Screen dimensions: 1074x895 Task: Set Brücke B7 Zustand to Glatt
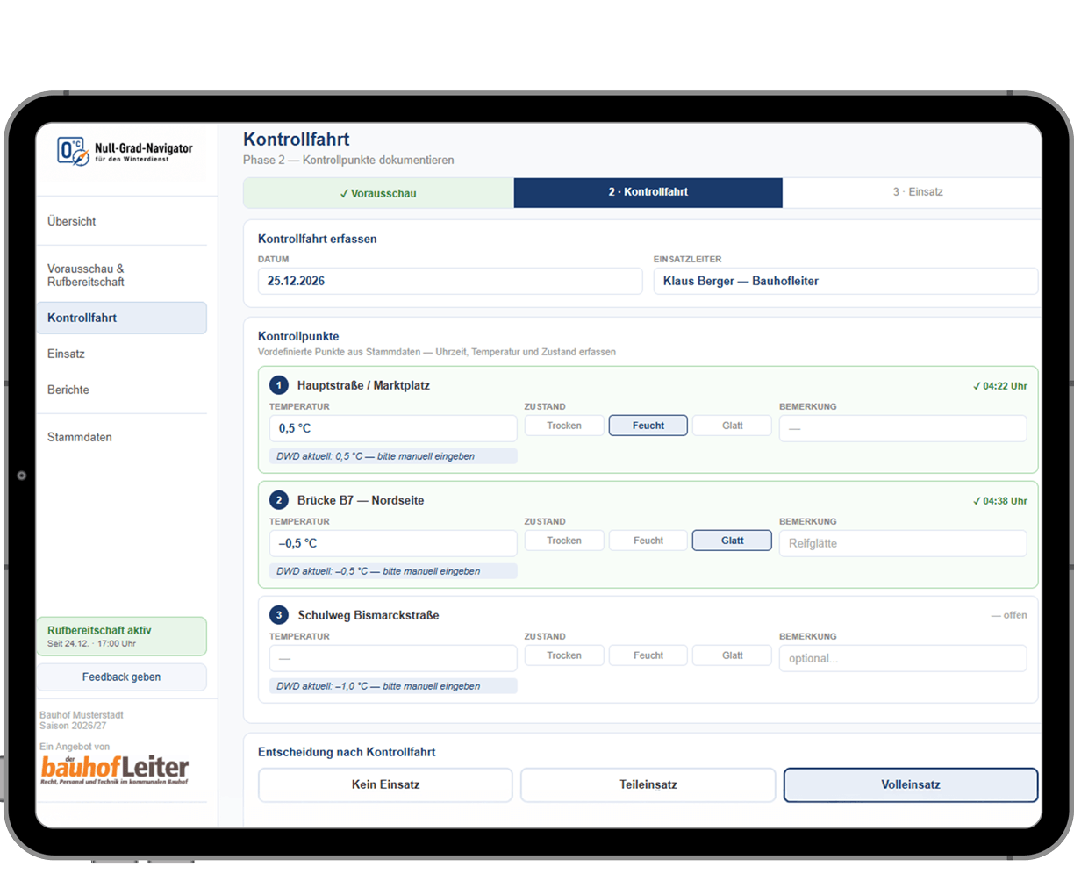tap(733, 541)
